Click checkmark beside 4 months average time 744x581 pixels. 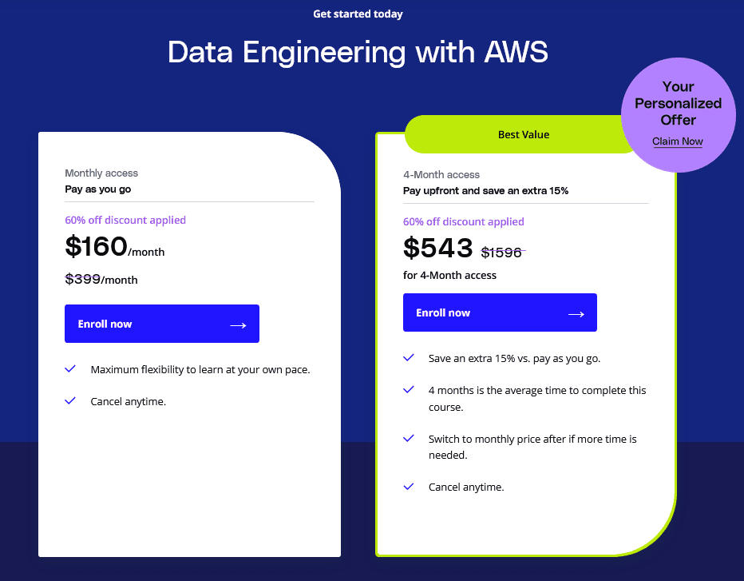tap(409, 389)
